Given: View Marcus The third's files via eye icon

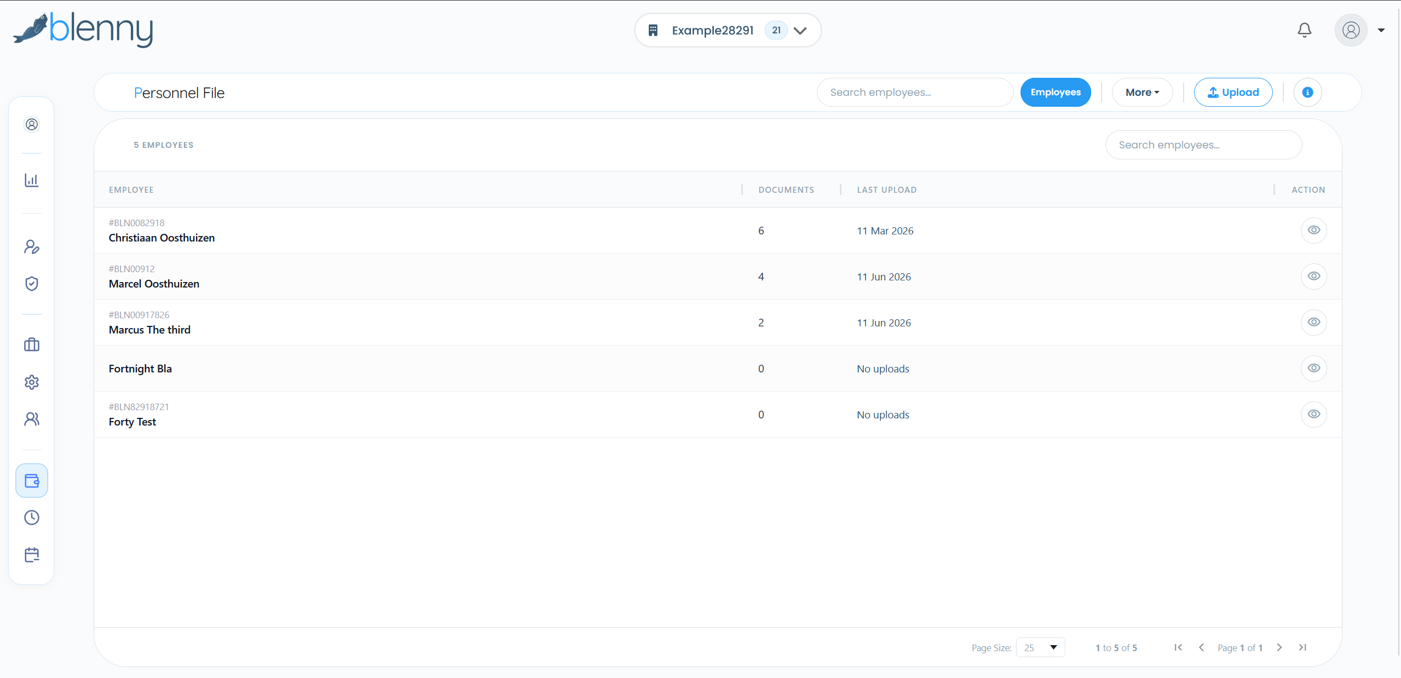Looking at the screenshot, I should 1313,322.
